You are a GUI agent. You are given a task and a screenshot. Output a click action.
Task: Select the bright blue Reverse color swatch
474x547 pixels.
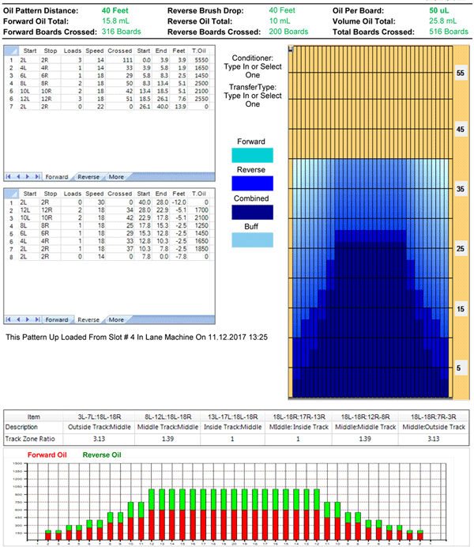250,183
